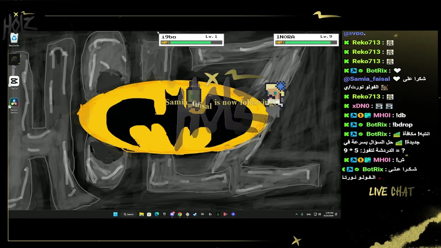Click the 1NORA green HP bar

(308, 42)
